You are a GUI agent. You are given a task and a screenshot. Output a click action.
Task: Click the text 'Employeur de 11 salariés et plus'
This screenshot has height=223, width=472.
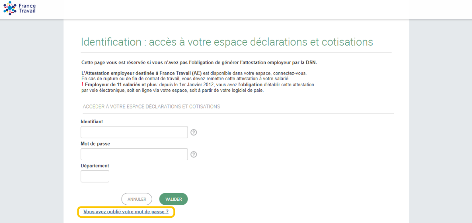(x=121, y=85)
